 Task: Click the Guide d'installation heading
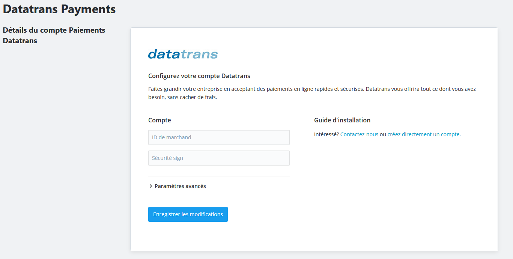(x=342, y=120)
